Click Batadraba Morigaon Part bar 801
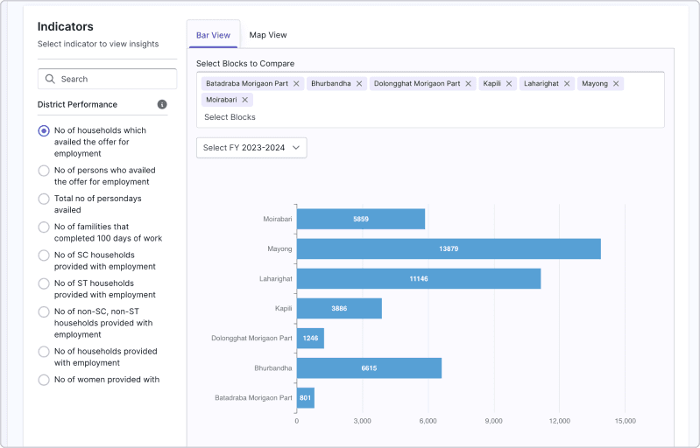Screen dimensions: 700x448 (306, 398)
